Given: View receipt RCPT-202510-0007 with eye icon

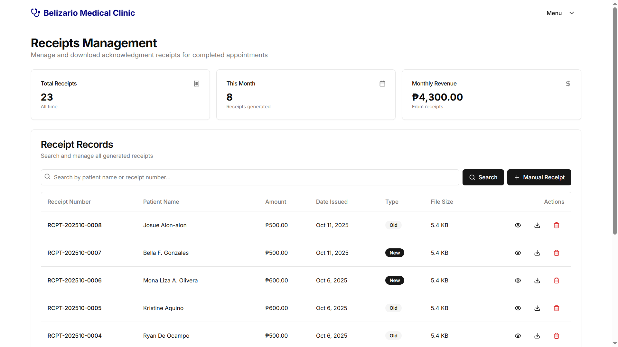Looking at the screenshot, I should click(518, 253).
